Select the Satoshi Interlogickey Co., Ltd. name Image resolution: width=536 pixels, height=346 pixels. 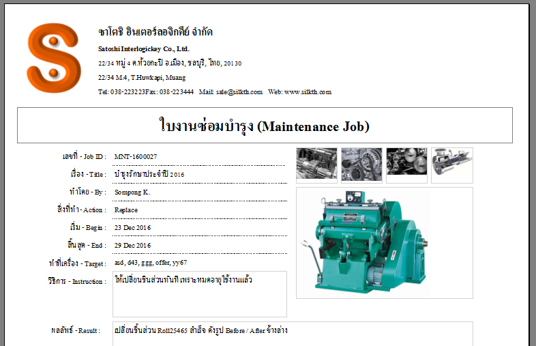(144, 49)
